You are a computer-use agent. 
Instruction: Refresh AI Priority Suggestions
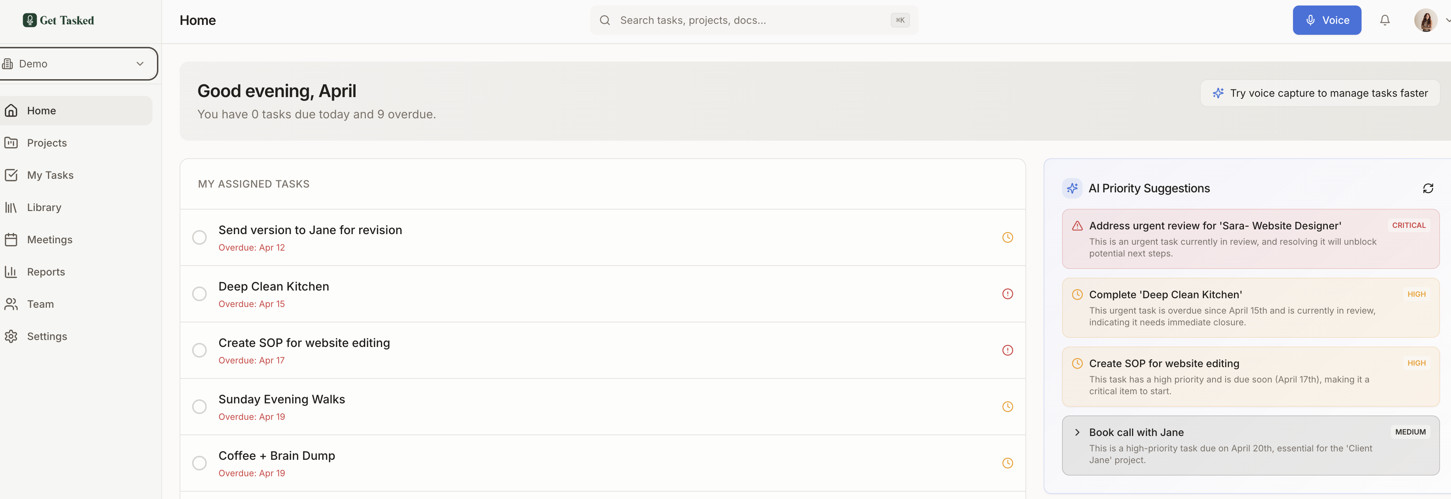point(1428,188)
